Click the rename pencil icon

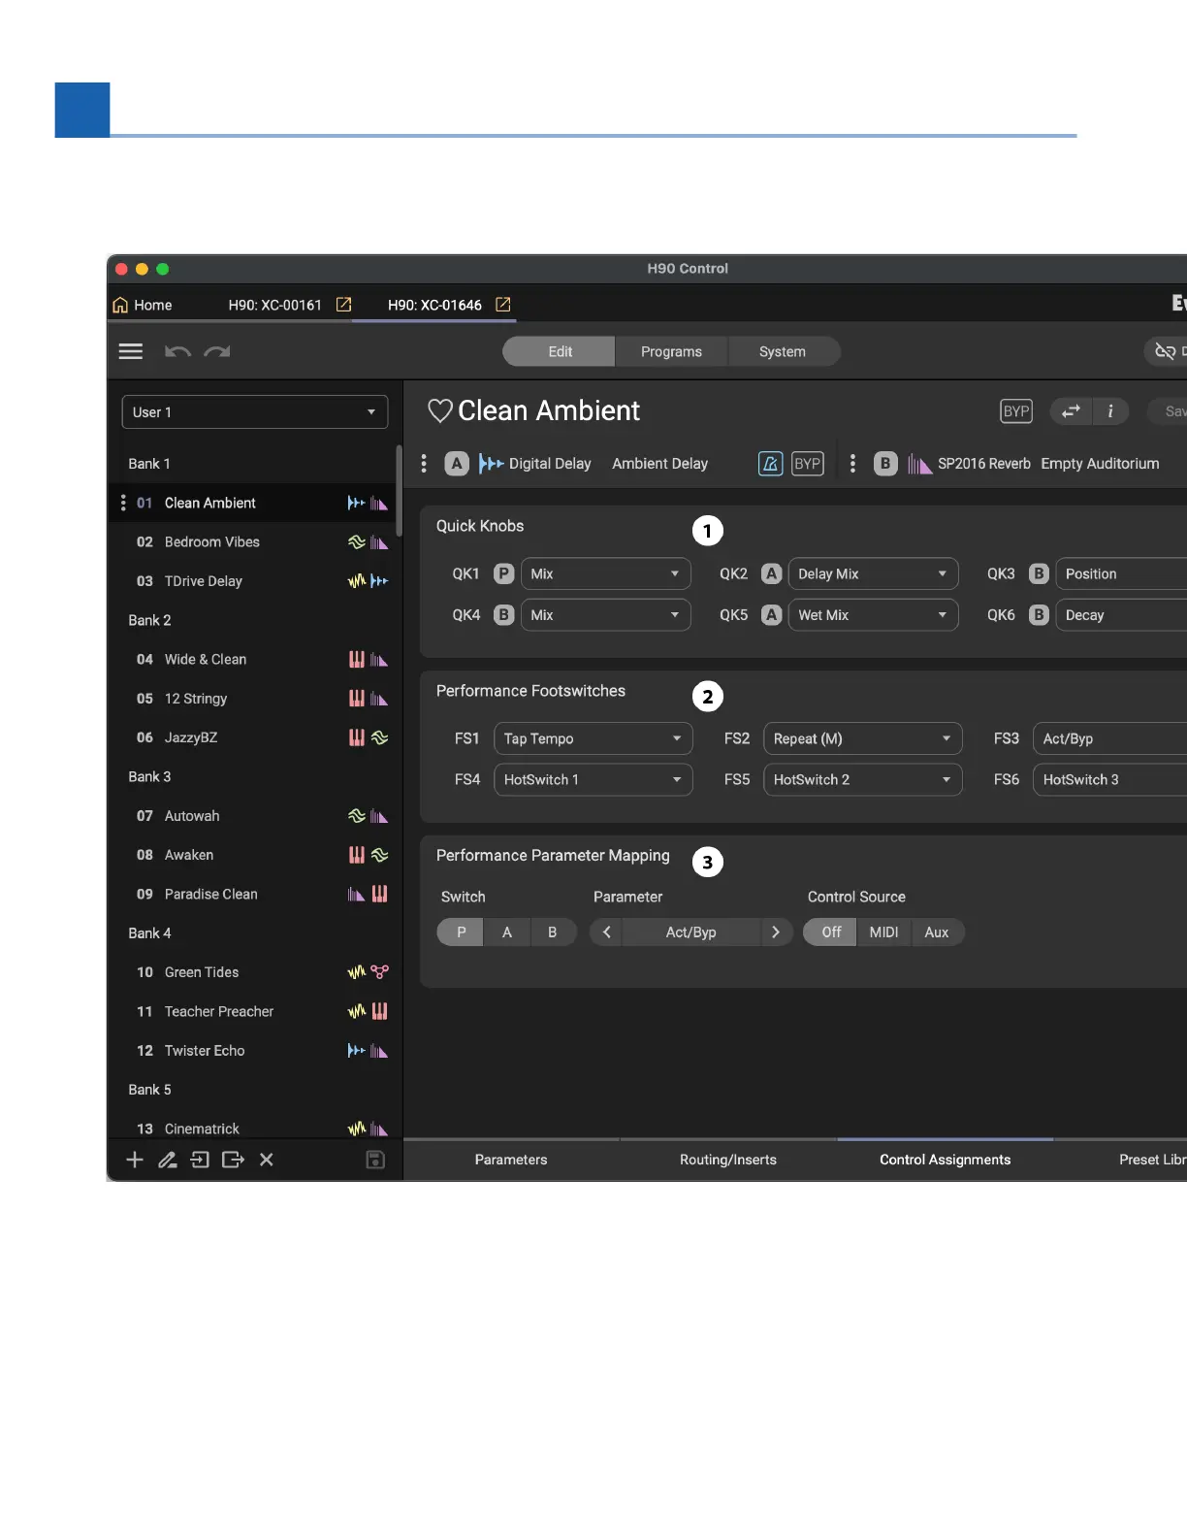[168, 1160]
